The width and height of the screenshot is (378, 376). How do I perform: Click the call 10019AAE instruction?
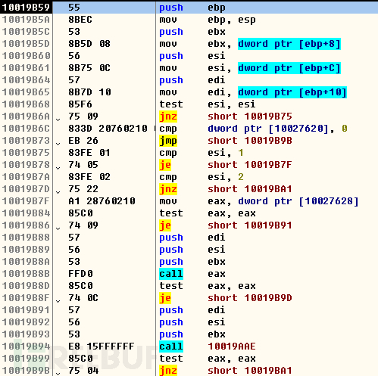[208, 346]
